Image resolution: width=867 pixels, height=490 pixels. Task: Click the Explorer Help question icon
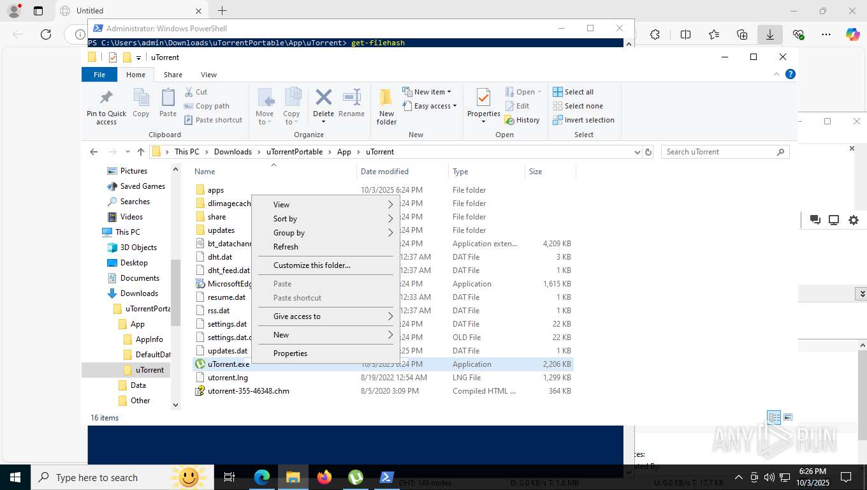(790, 75)
